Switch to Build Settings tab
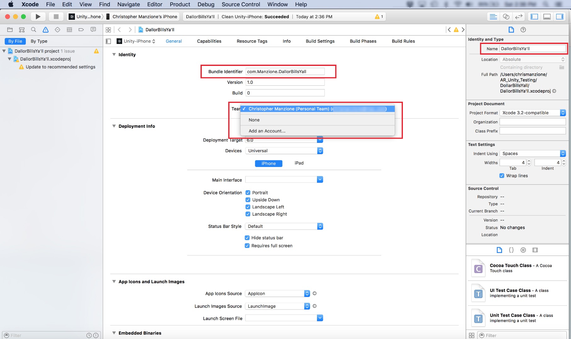The height and width of the screenshot is (339, 571). click(x=320, y=41)
